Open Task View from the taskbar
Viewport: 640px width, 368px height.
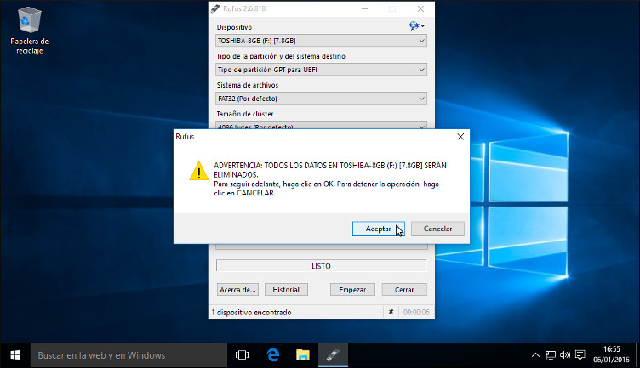(242, 355)
